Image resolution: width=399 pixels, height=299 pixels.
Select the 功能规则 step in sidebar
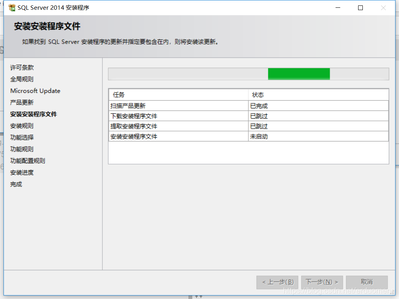[22, 149]
